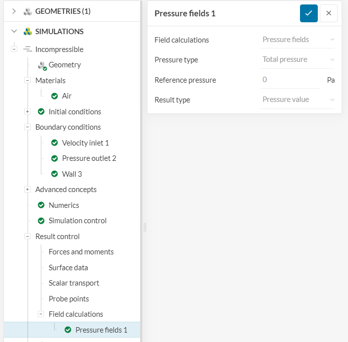Image resolution: width=348 pixels, height=342 pixels.
Task: Click green check icon next to Numerics
Action: click(41, 205)
